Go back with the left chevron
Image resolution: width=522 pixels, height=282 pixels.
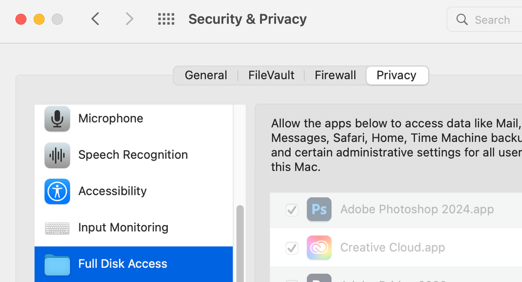pos(95,19)
